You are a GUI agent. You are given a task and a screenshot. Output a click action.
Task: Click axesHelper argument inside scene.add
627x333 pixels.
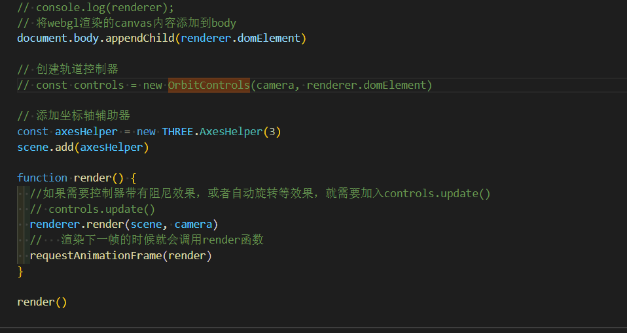111,147
